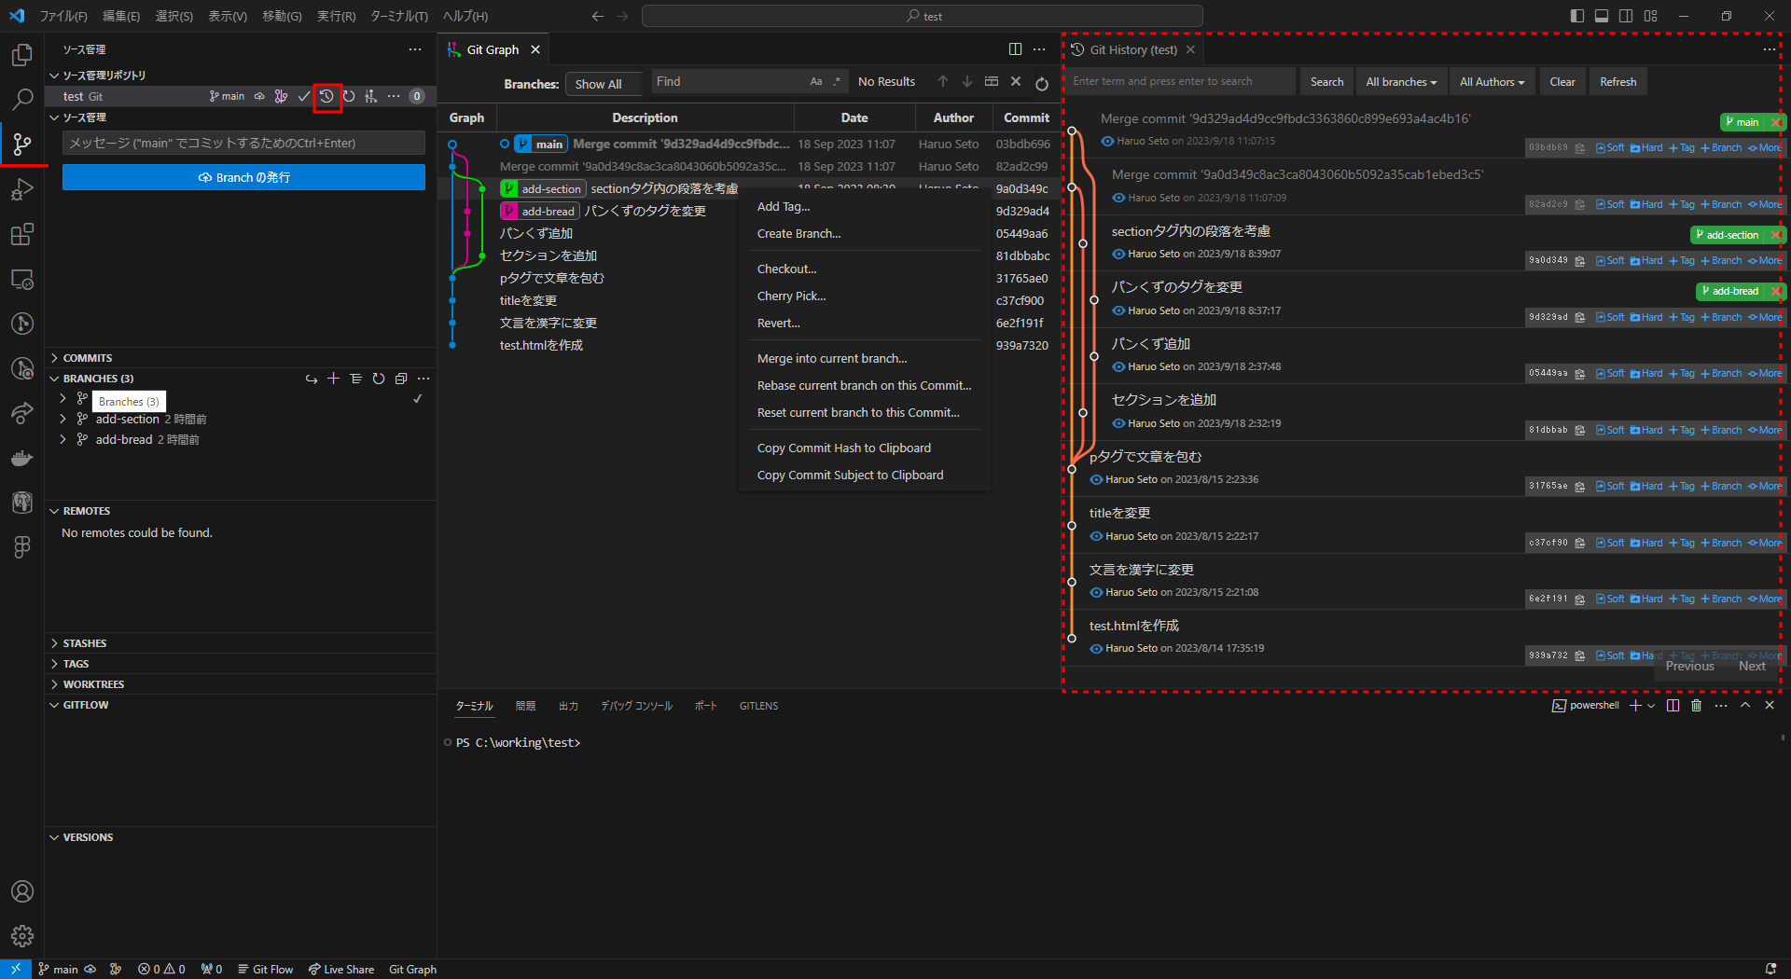
Task: Click the Search button in Git History
Action: [x=1326, y=82]
